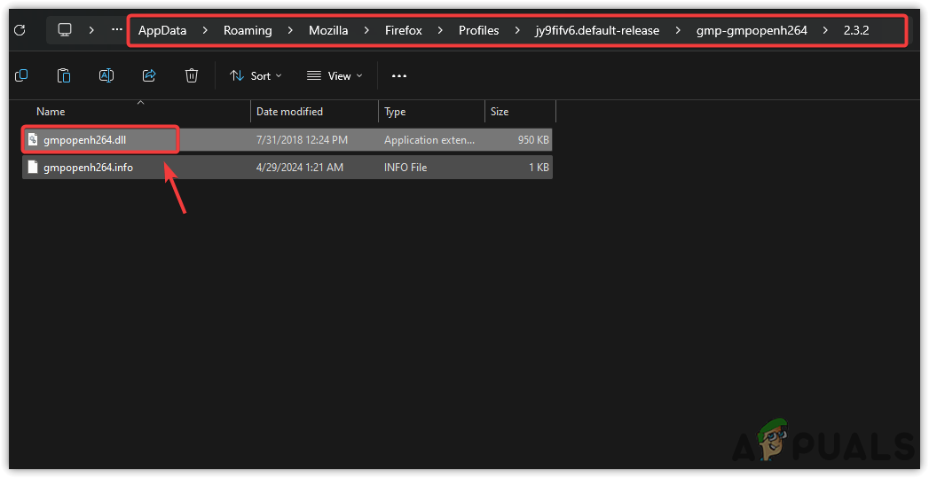Open the See more toolbar options

click(399, 75)
